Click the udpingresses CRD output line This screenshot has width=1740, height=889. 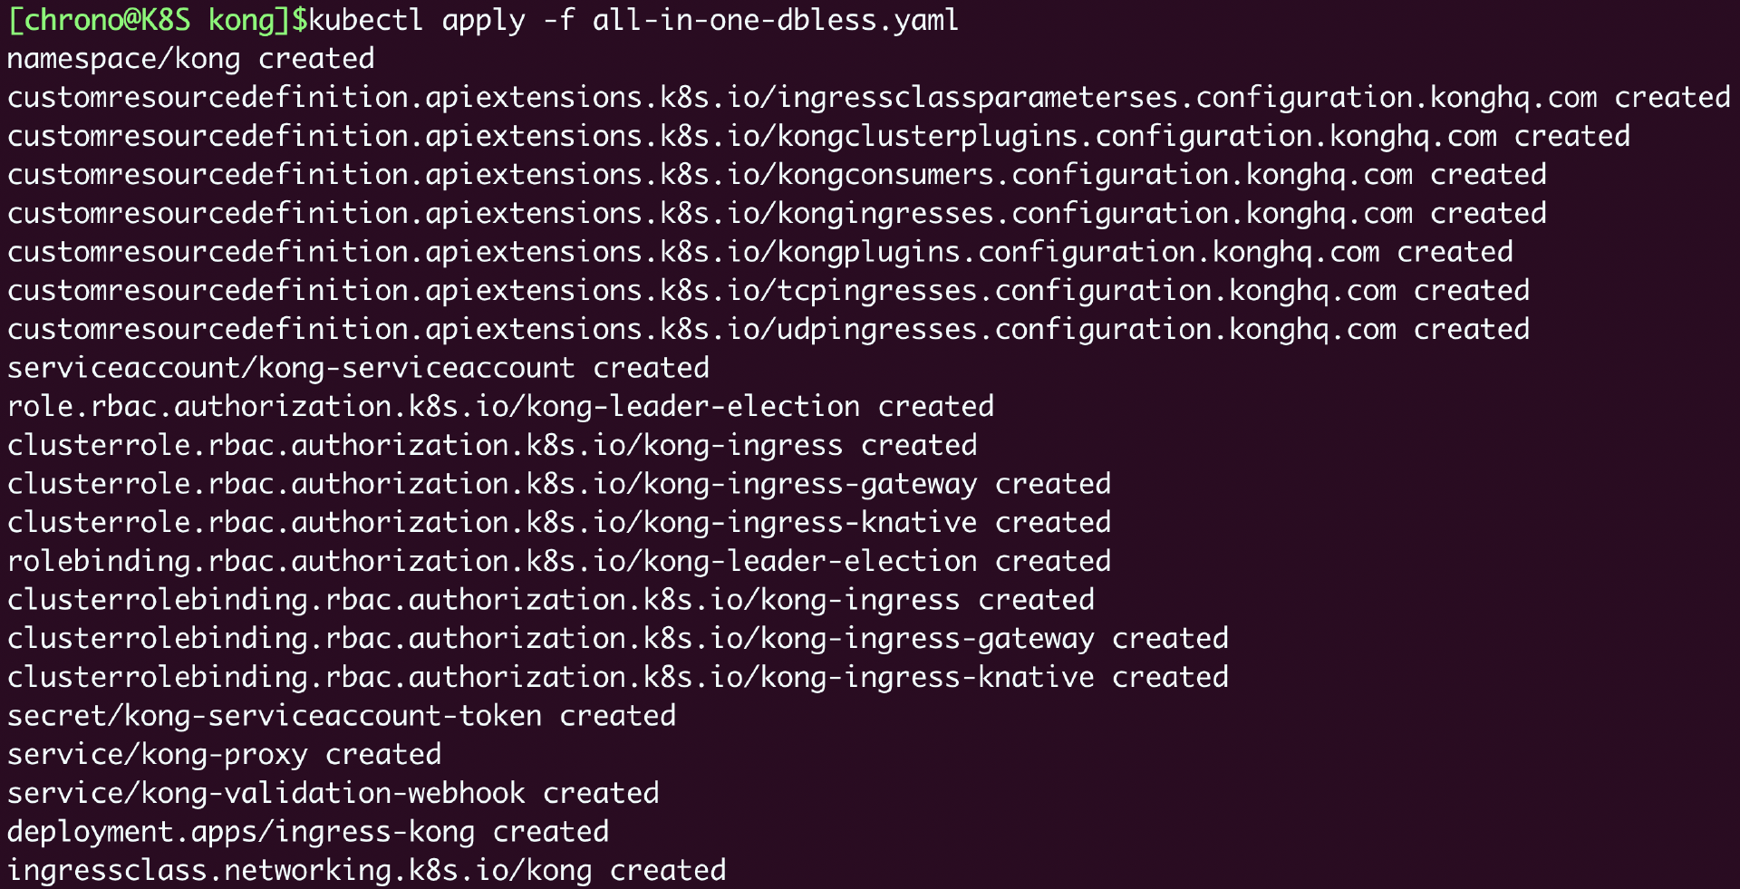pyautogui.click(x=768, y=330)
